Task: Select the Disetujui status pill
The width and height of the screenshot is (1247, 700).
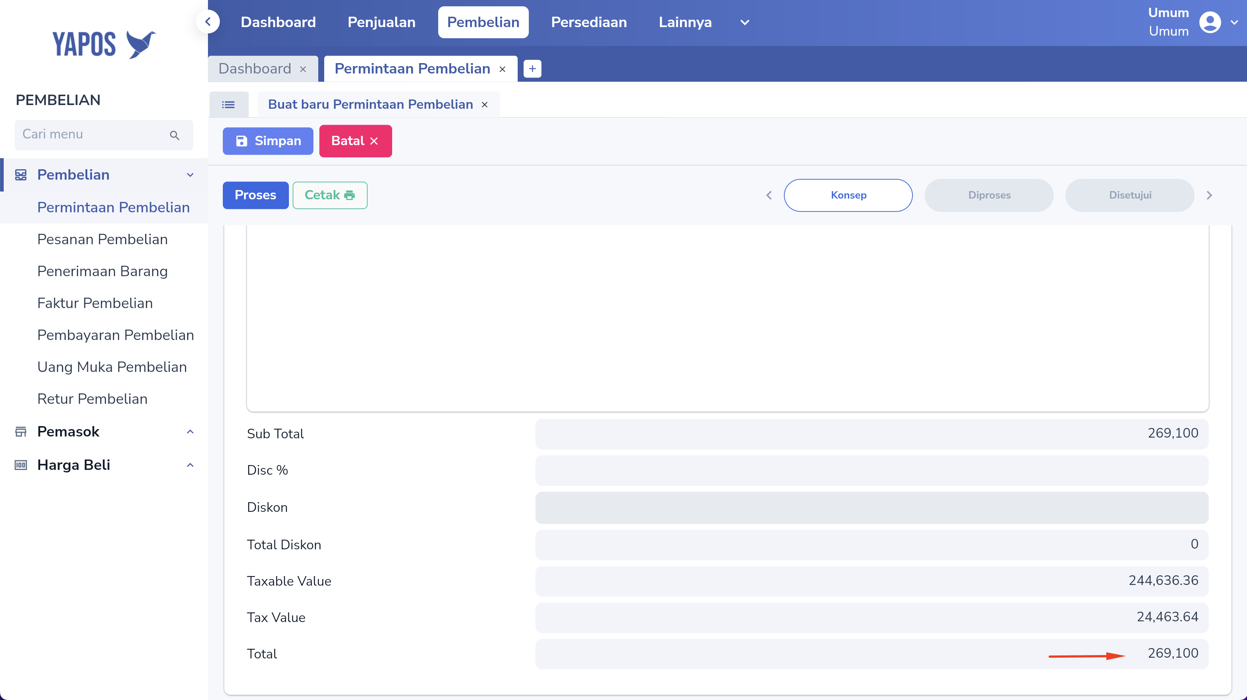Action: point(1130,196)
